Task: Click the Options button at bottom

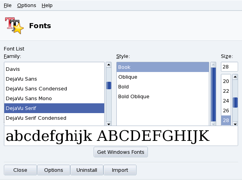Action: 53,170
